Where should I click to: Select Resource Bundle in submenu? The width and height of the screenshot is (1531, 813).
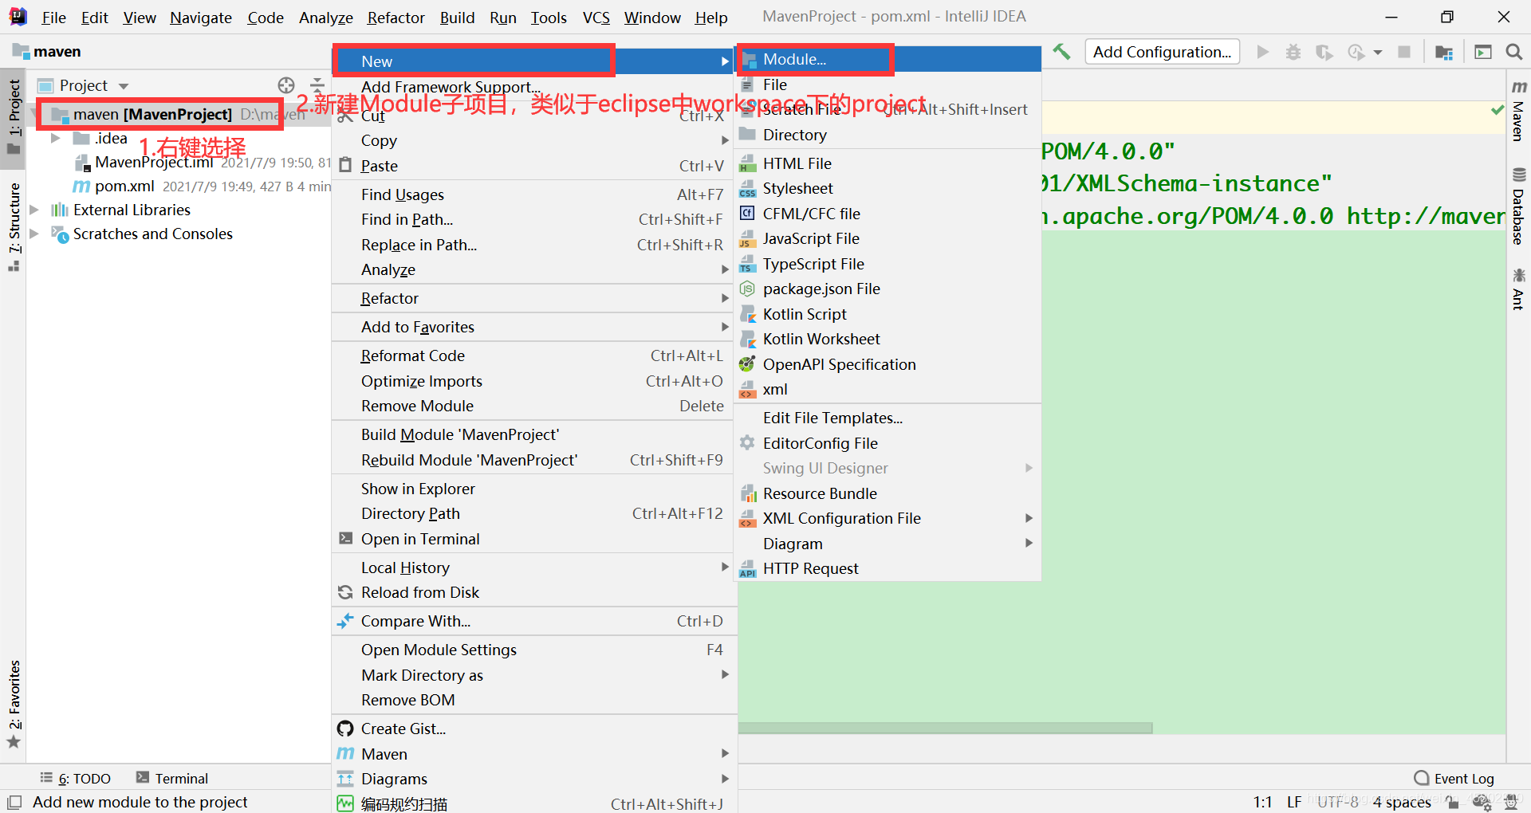[888, 493]
